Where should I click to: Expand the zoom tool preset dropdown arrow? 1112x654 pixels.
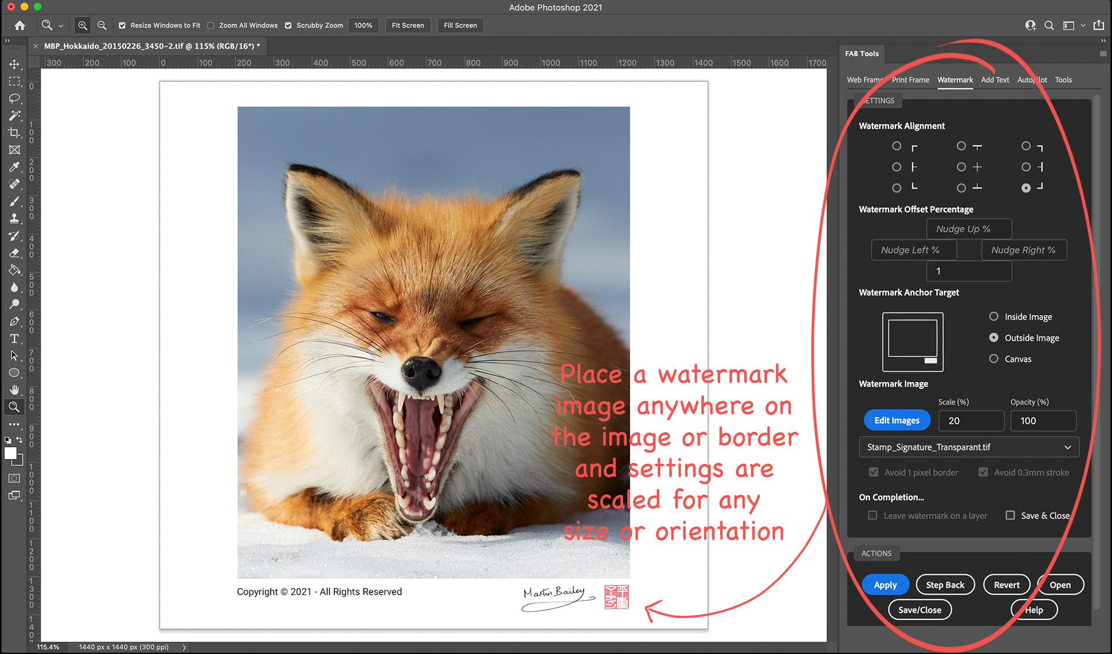pyautogui.click(x=61, y=25)
